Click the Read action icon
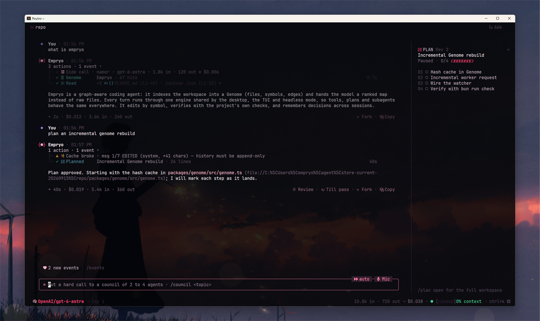540x321 pixels. click(63, 83)
